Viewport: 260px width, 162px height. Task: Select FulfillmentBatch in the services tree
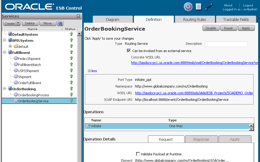point(30,65)
